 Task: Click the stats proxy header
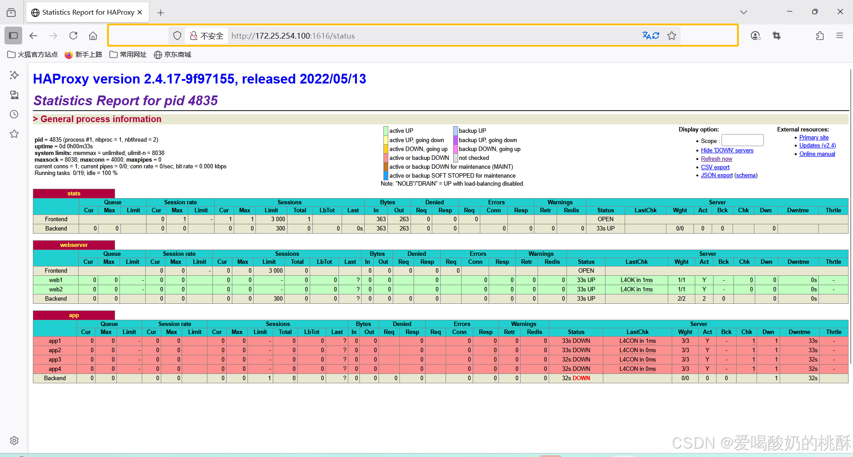pyautogui.click(x=74, y=194)
